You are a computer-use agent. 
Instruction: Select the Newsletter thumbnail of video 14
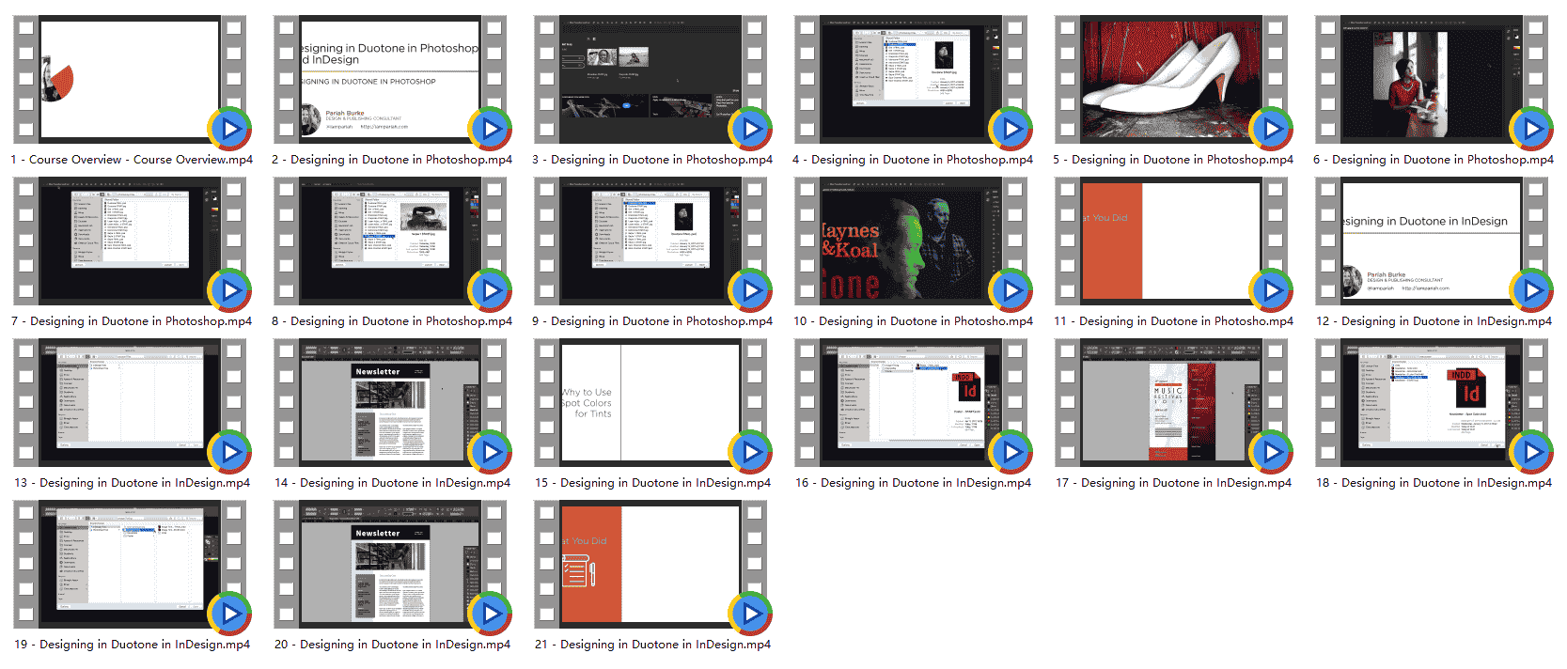[390, 402]
